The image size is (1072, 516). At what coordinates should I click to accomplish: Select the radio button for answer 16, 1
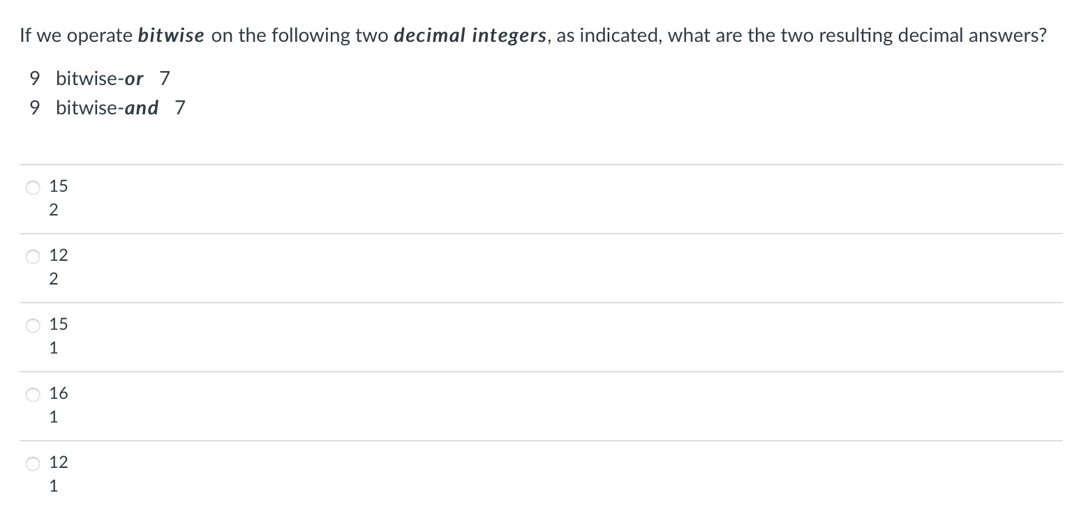[x=32, y=395]
